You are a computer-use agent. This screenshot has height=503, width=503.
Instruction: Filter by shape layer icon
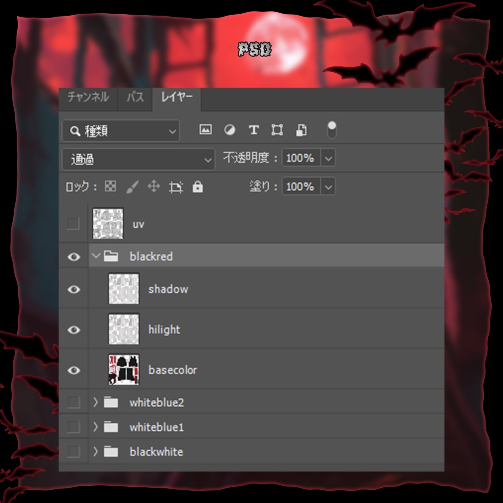(277, 130)
